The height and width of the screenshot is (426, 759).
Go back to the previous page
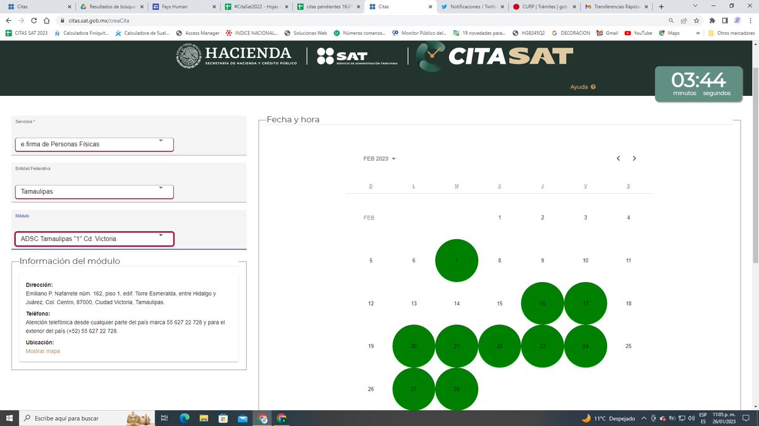[x=8, y=20]
